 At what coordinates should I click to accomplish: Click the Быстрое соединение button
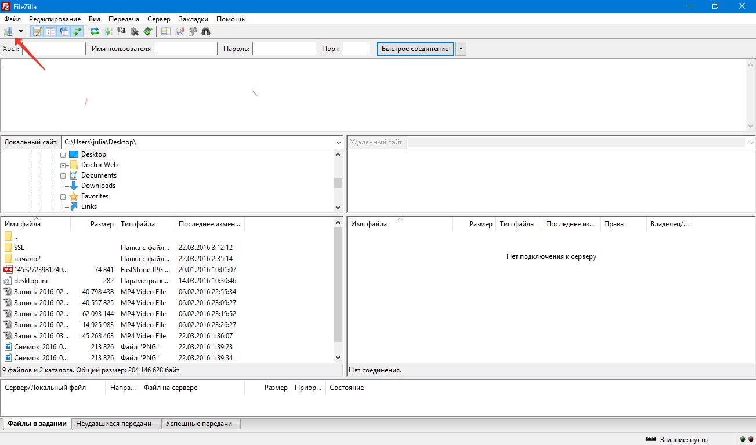pyautogui.click(x=415, y=49)
